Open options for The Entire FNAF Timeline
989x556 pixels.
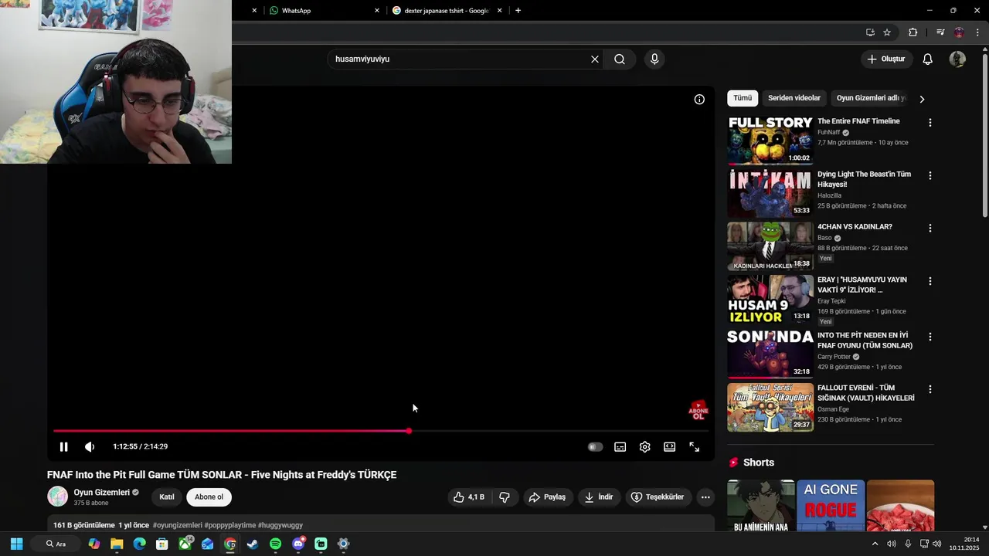point(930,123)
